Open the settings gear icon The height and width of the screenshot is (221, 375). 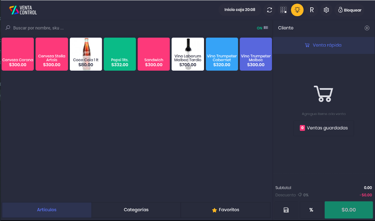pyautogui.click(x=326, y=10)
